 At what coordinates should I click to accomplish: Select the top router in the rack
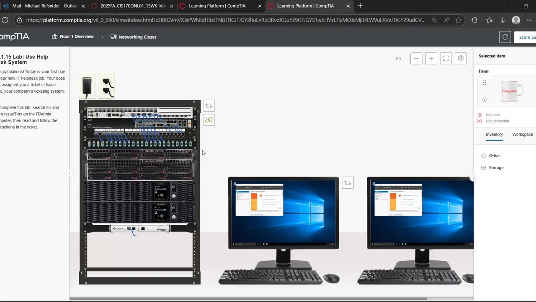tap(141, 112)
